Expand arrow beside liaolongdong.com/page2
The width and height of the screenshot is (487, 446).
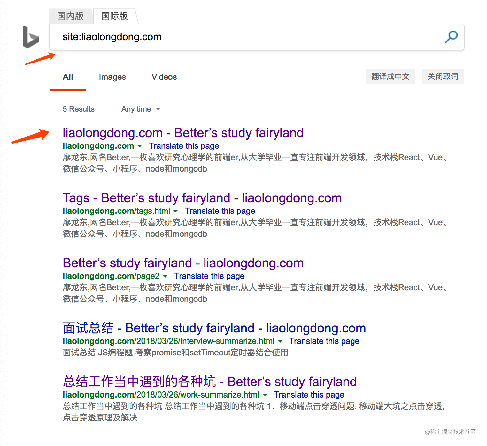(x=165, y=276)
